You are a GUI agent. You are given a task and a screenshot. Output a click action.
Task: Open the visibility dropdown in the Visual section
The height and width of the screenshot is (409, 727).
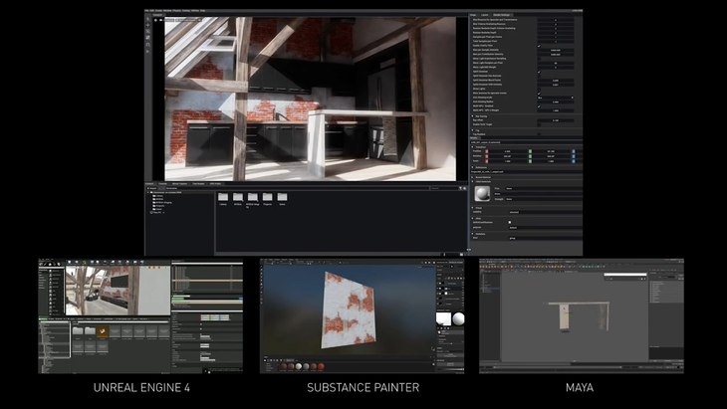click(x=546, y=212)
